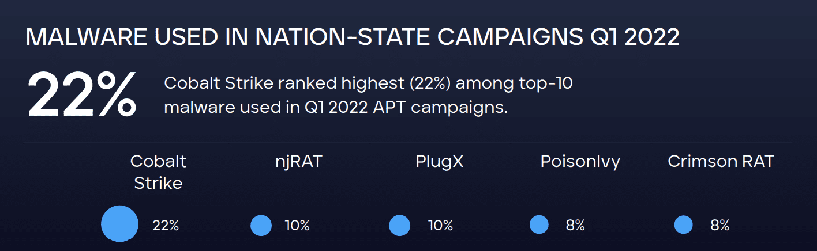
Task: Click the Crimson RAT blue circle
Action: [683, 225]
